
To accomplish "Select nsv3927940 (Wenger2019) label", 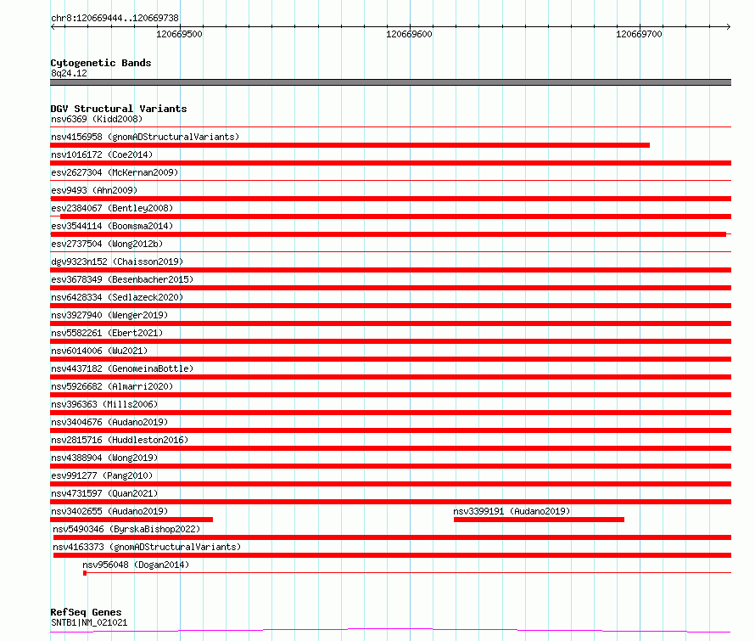I will tap(109, 315).
